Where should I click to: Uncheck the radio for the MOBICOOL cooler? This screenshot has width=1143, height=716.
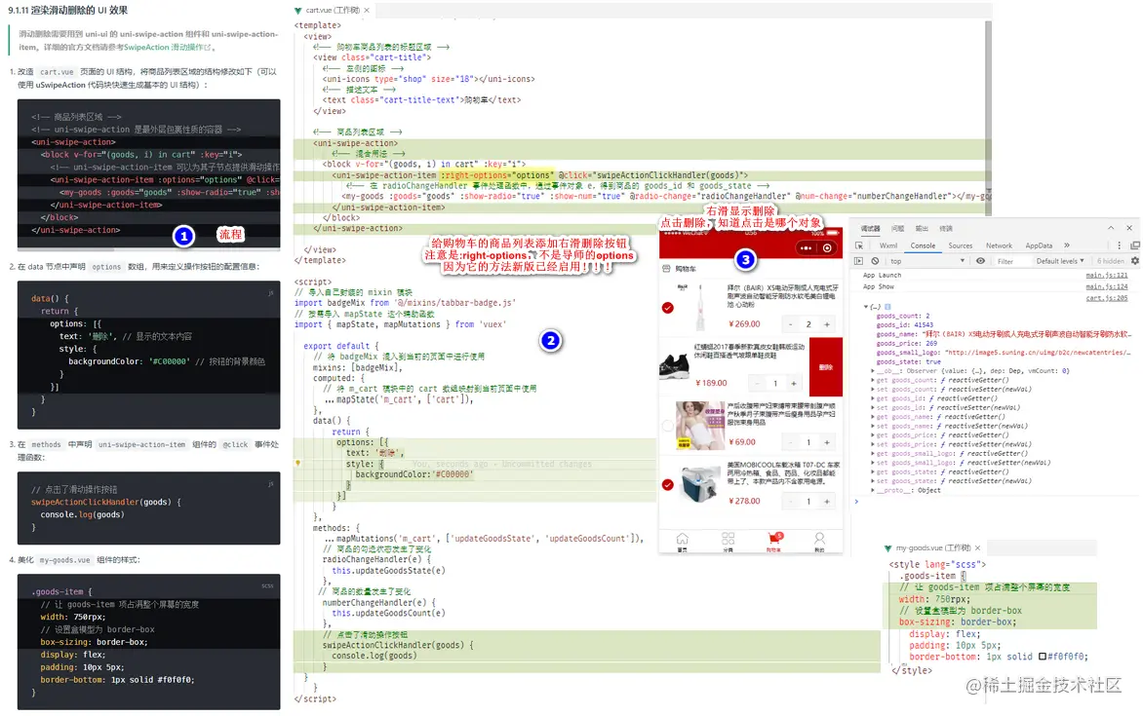pyautogui.click(x=668, y=485)
